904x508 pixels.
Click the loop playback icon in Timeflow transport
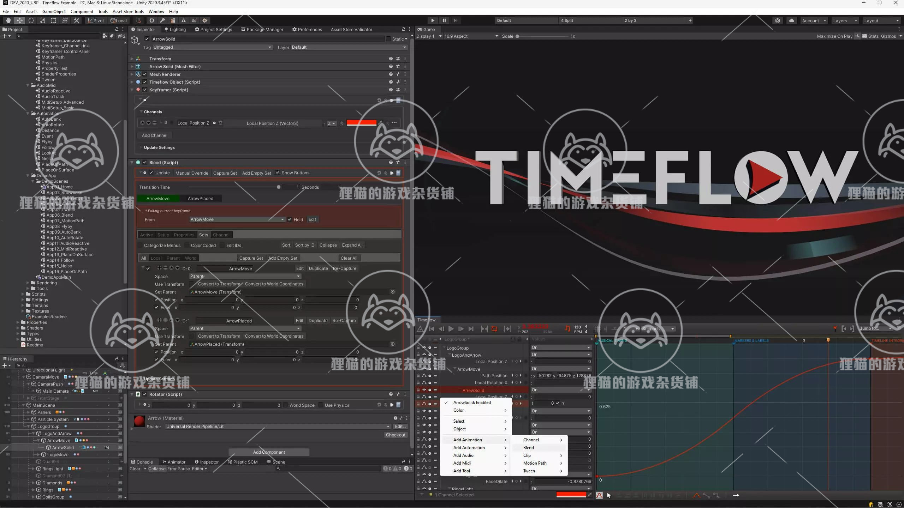tap(494, 328)
